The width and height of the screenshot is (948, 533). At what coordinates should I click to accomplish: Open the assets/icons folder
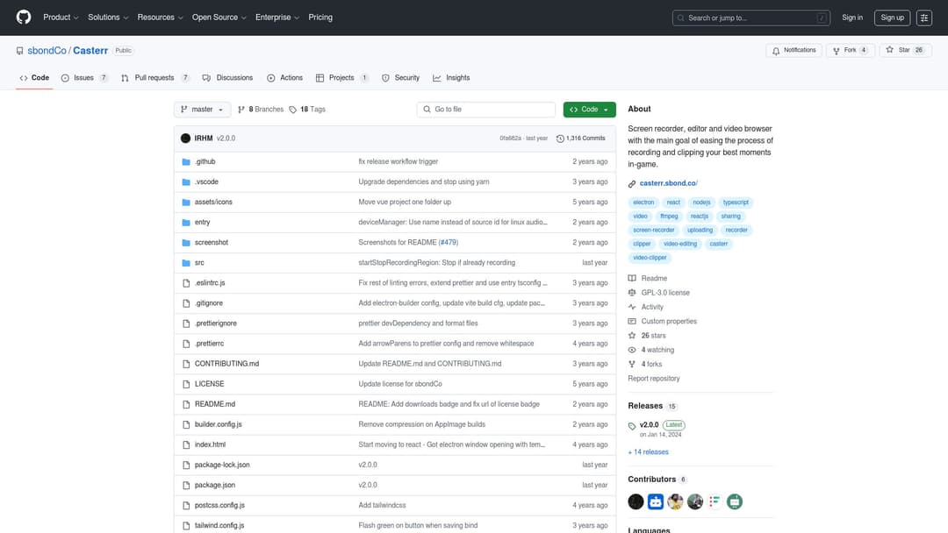(x=213, y=203)
